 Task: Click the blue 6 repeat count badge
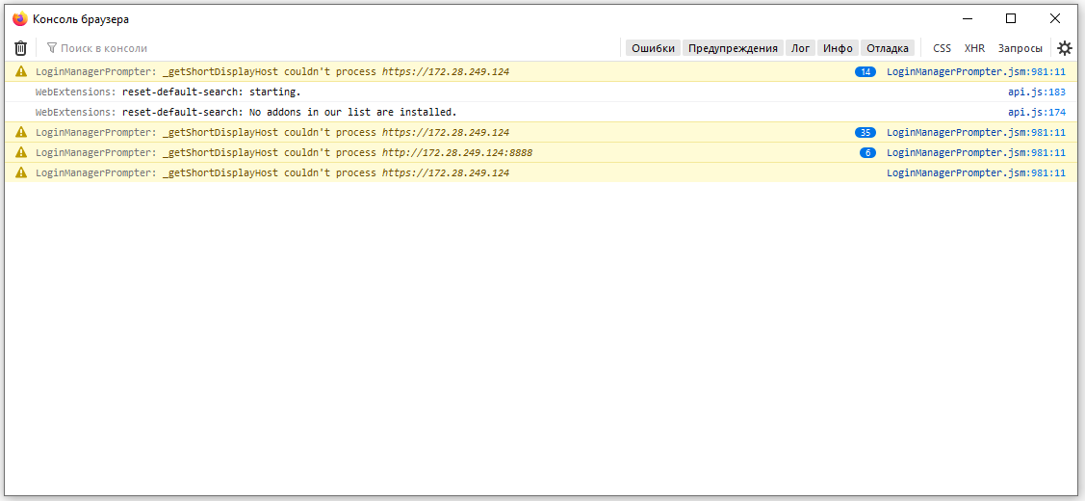coord(867,152)
